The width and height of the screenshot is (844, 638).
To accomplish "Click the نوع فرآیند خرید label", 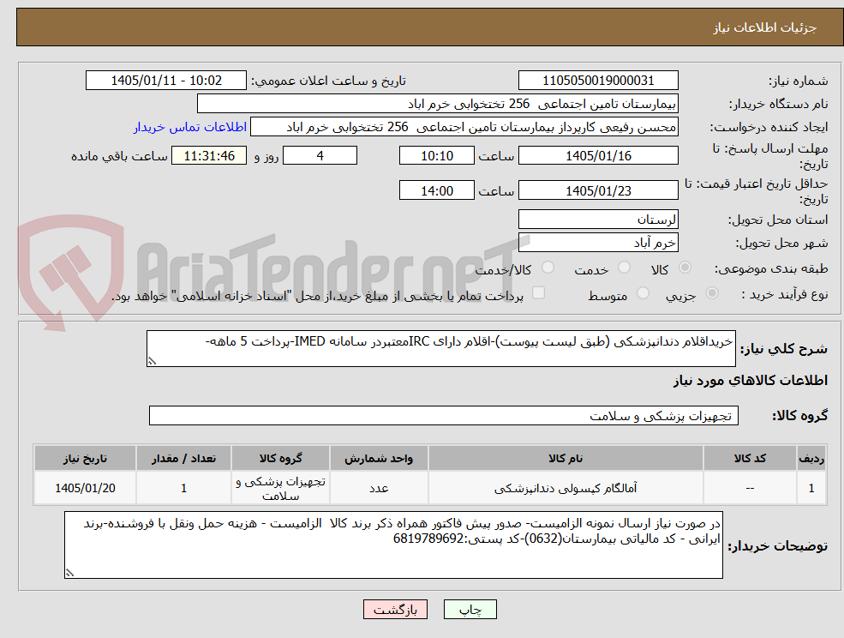I will tap(784, 294).
